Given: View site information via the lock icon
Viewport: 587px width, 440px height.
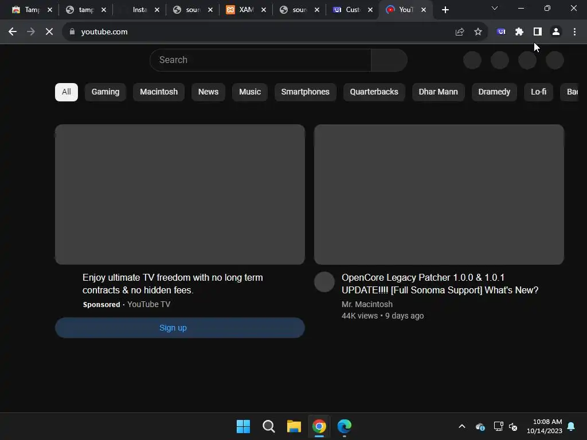Looking at the screenshot, I should [72, 32].
